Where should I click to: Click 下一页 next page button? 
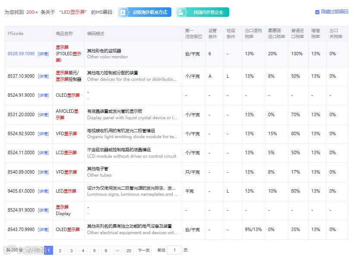pos(144,251)
